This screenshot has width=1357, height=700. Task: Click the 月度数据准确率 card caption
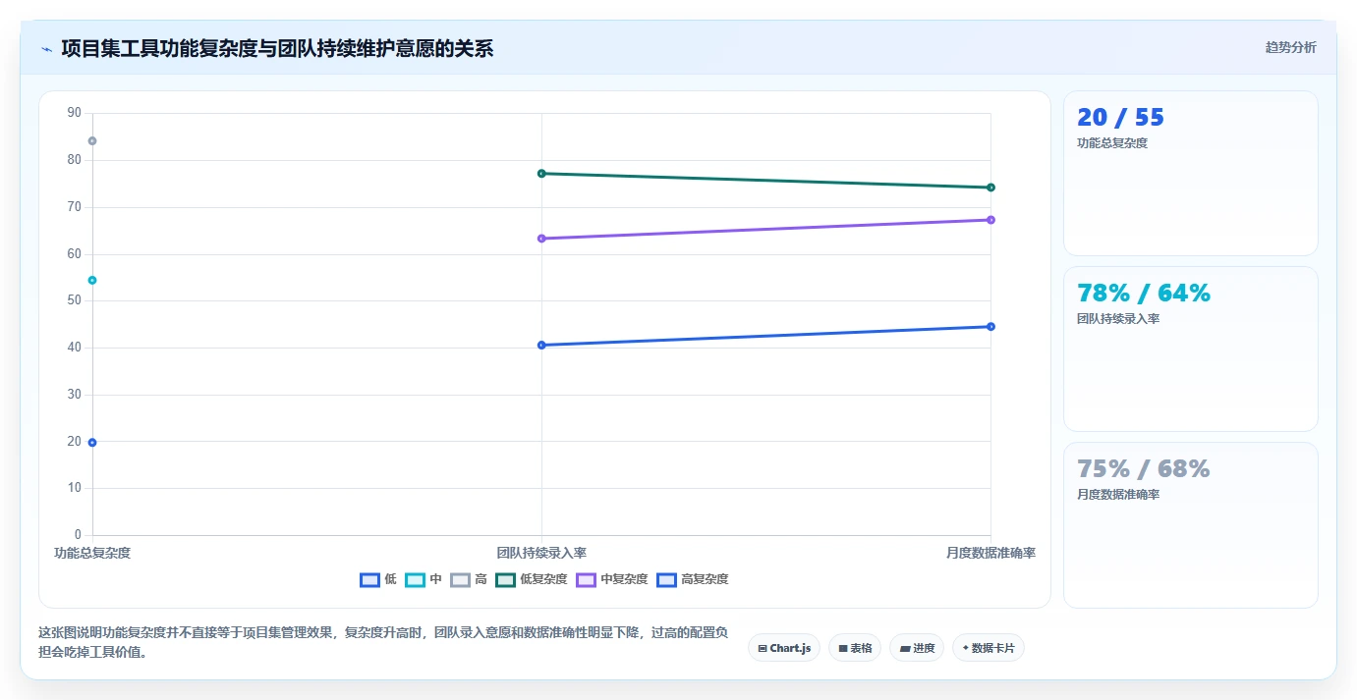coord(1118,495)
